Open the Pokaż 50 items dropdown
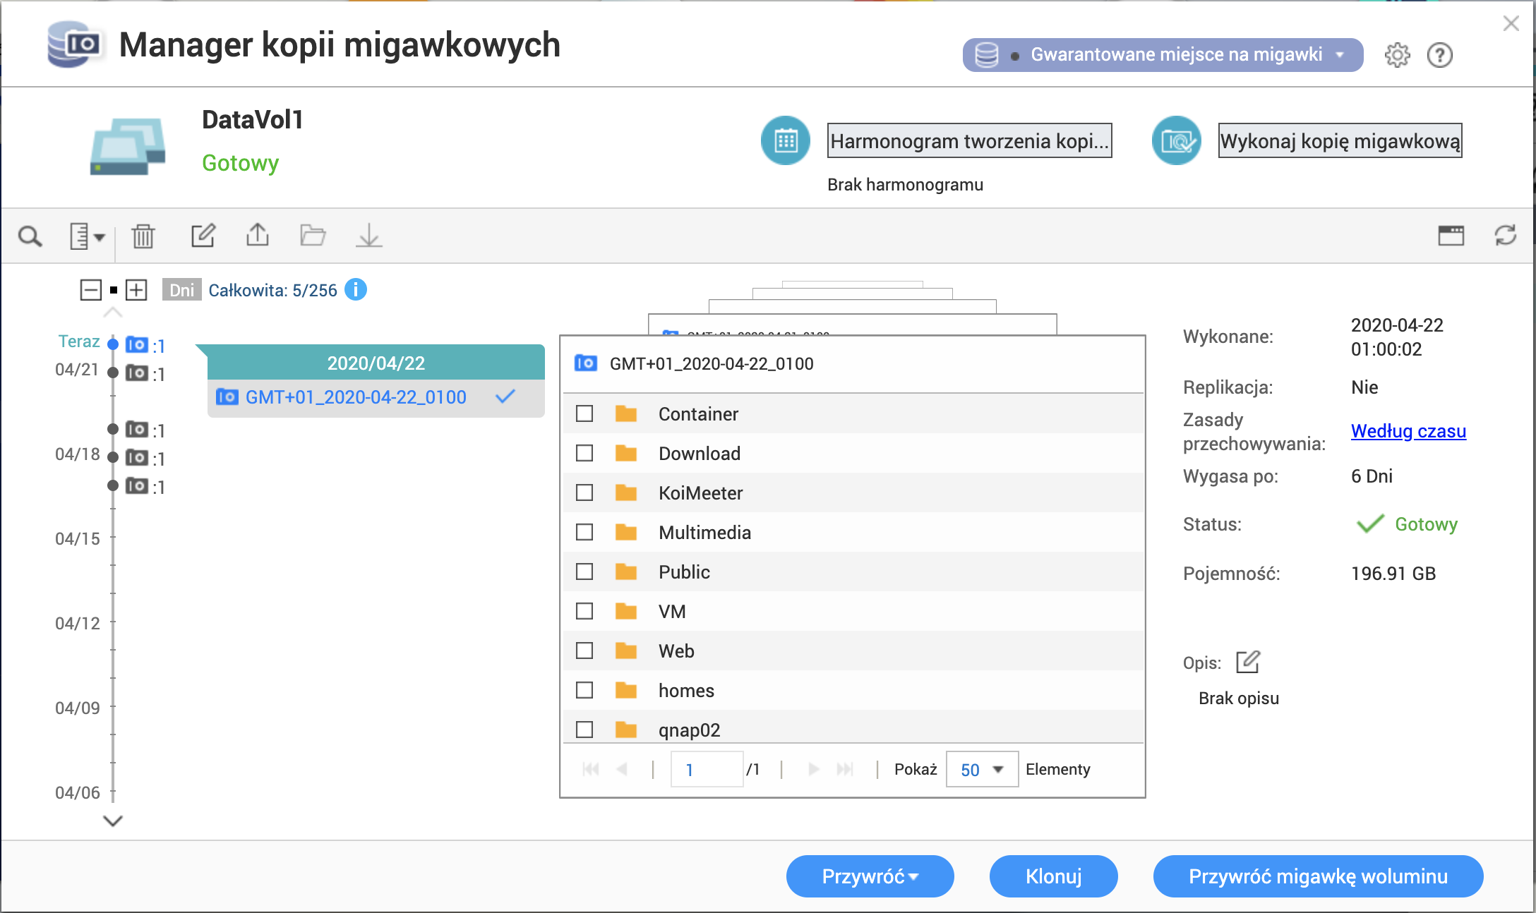This screenshot has width=1536, height=913. pyautogui.click(x=981, y=769)
